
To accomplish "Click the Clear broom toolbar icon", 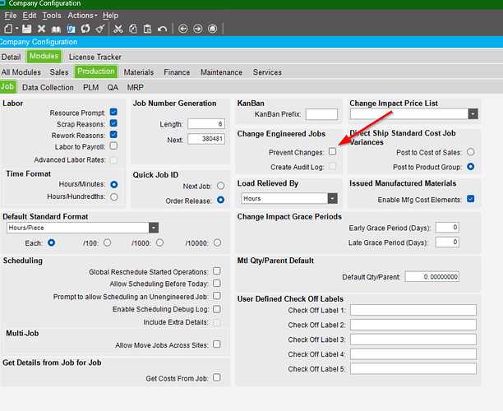I will click(100, 29).
